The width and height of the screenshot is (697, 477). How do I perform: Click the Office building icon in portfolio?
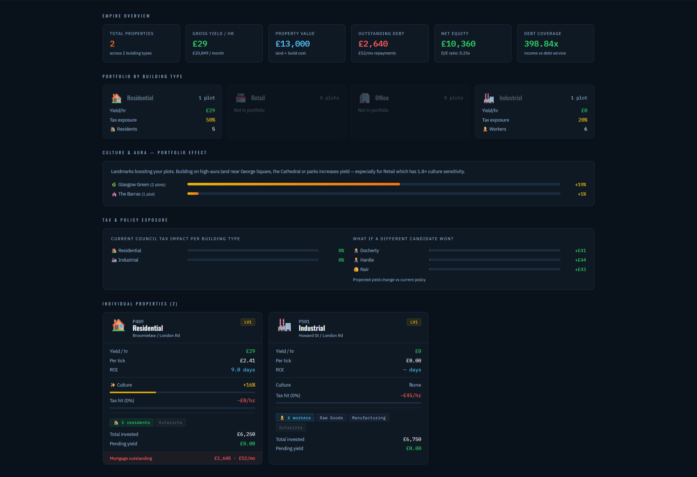[x=364, y=98]
